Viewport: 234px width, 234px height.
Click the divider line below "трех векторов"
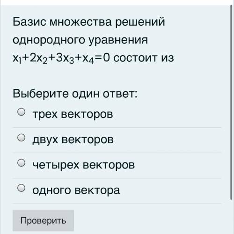pyautogui.click(x=117, y=127)
